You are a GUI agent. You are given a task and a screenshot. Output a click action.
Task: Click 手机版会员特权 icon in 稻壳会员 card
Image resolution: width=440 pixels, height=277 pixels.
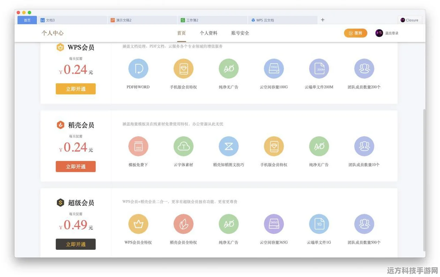(x=274, y=146)
